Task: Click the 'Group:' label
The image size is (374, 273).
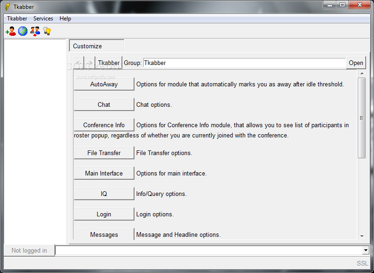Action: click(x=133, y=63)
